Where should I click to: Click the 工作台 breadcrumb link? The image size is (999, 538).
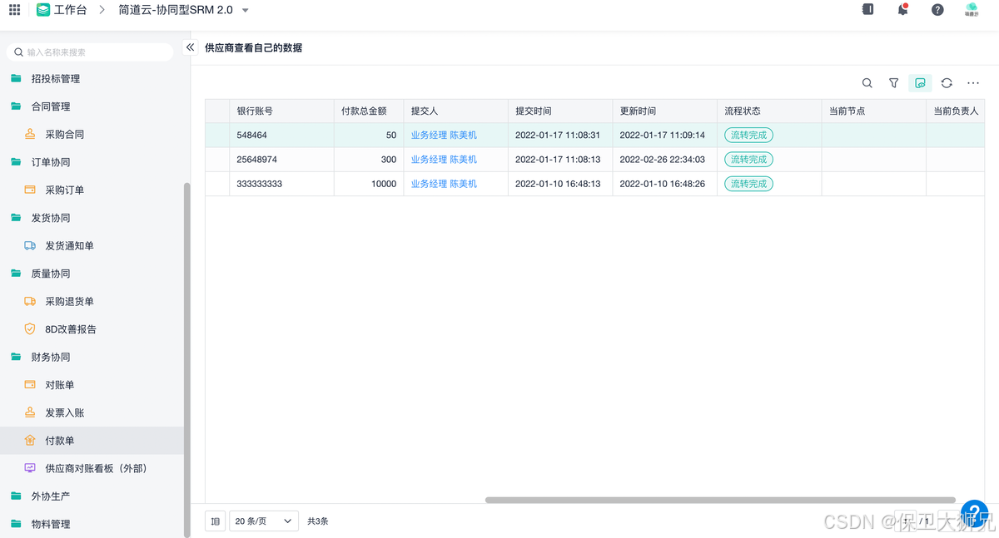[x=71, y=10]
